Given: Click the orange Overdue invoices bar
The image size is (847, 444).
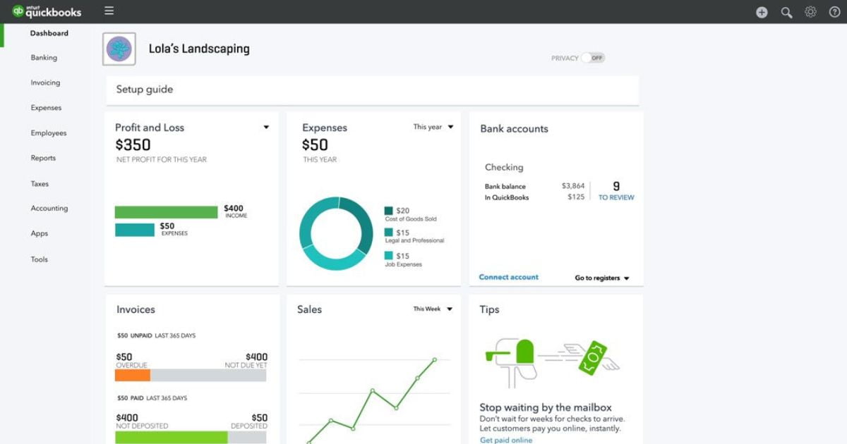Looking at the screenshot, I should 133,376.
